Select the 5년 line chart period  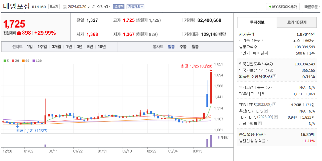click(90, 47)
